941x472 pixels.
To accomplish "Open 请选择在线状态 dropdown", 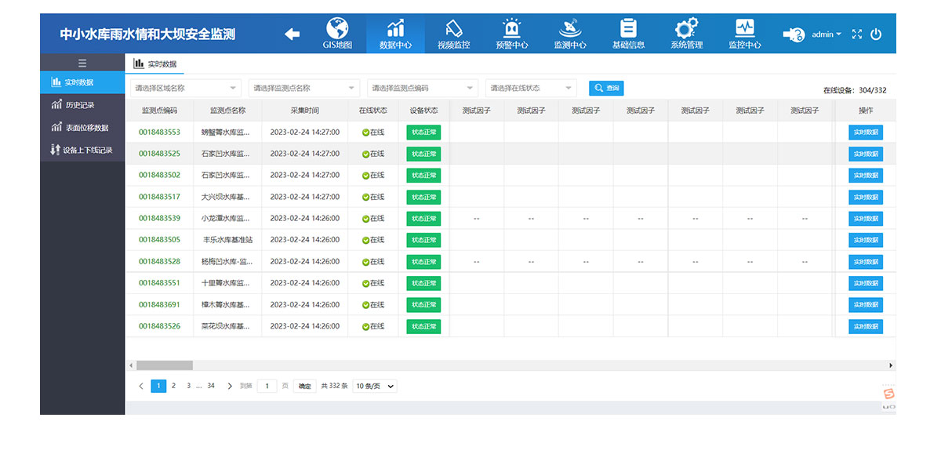I will (x=531, y=89).
